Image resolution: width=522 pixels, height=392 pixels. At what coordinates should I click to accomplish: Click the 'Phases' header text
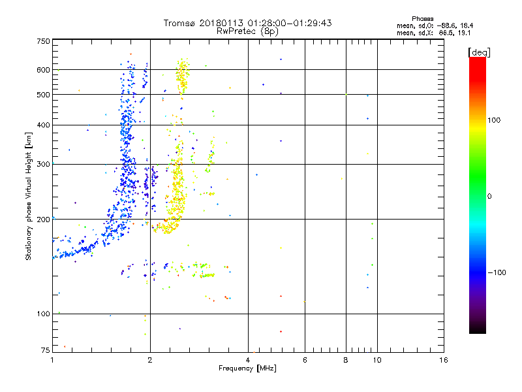coord(422,19)
